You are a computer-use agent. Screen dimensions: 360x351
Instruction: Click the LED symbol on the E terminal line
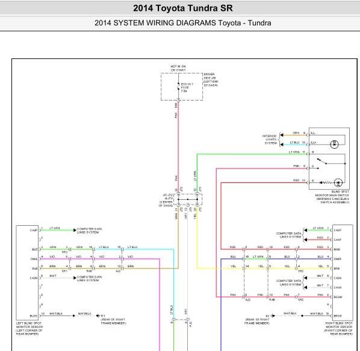click(x=338, y=183)
